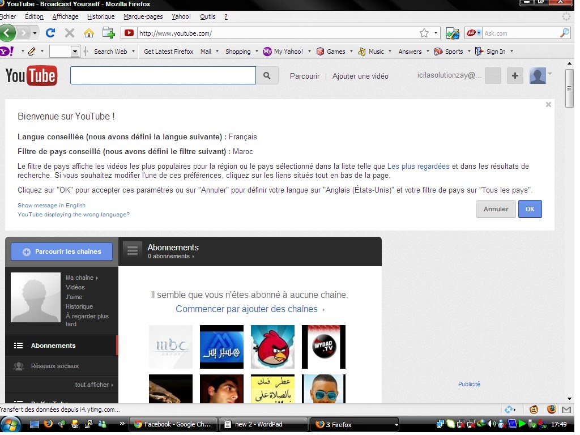Click the plus icon next to the account name
This screenshot has height=435, width=580.
click(515, 76)
